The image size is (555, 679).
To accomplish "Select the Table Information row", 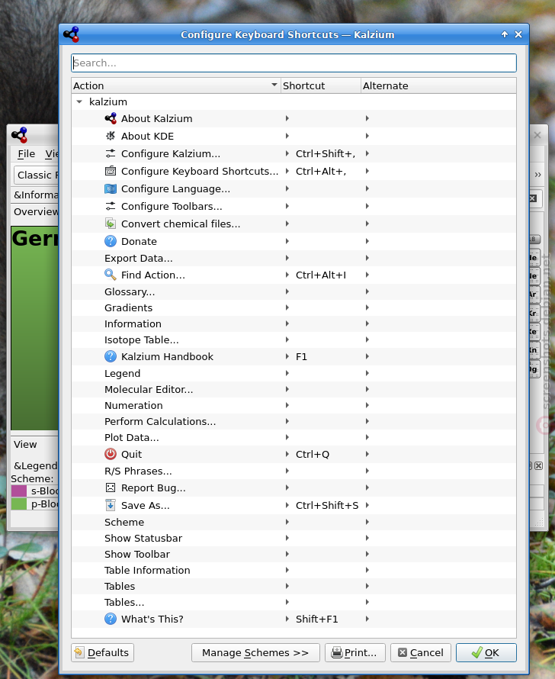I will [x=294, y=570].
